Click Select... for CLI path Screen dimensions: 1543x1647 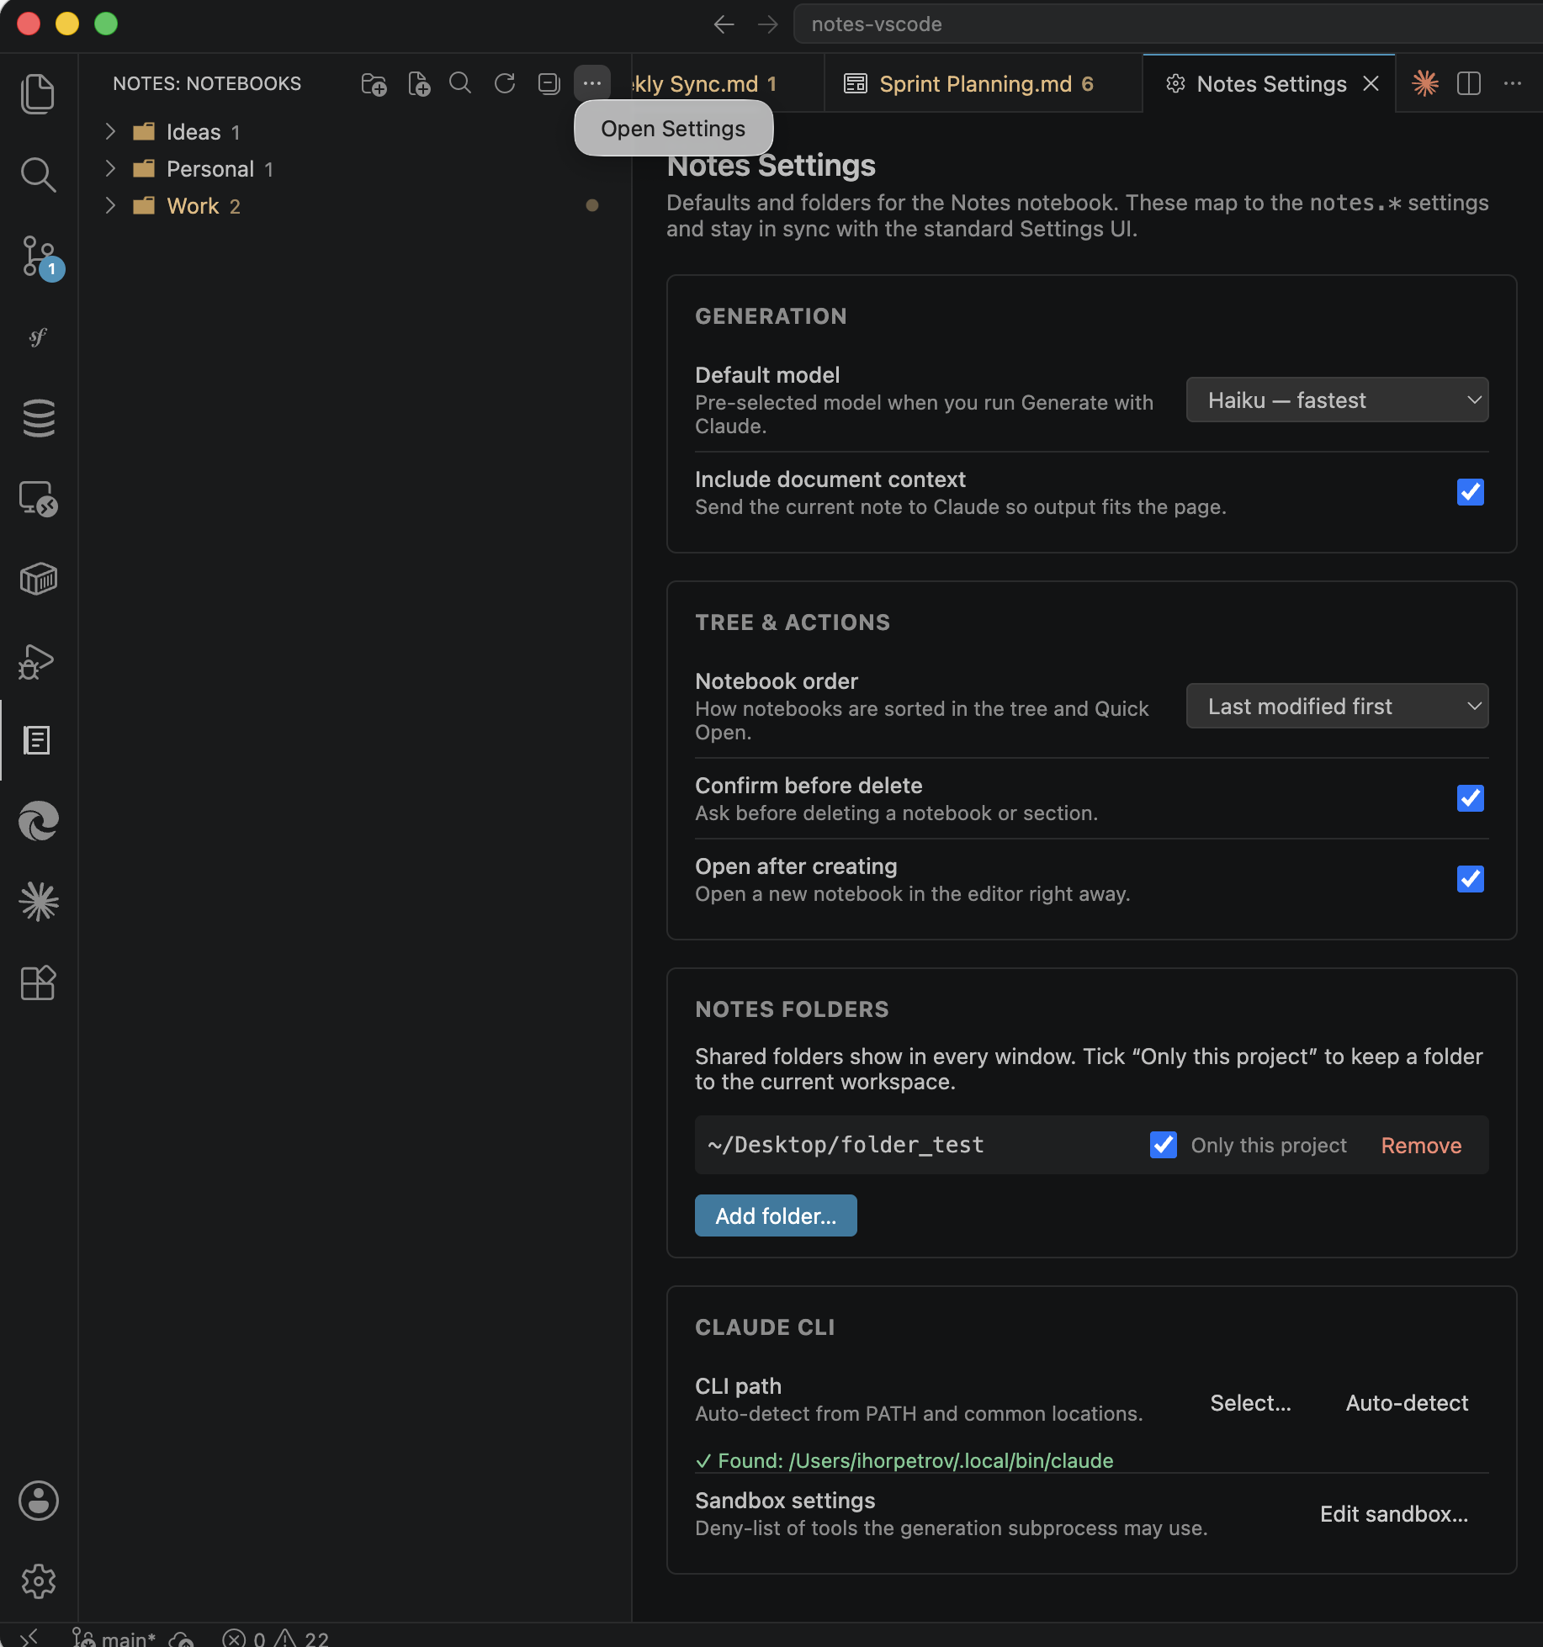[1250, 1403]
